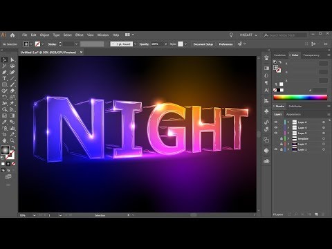Select the Rotate tool
Screen dimensions: 332x249
[4, 97]
